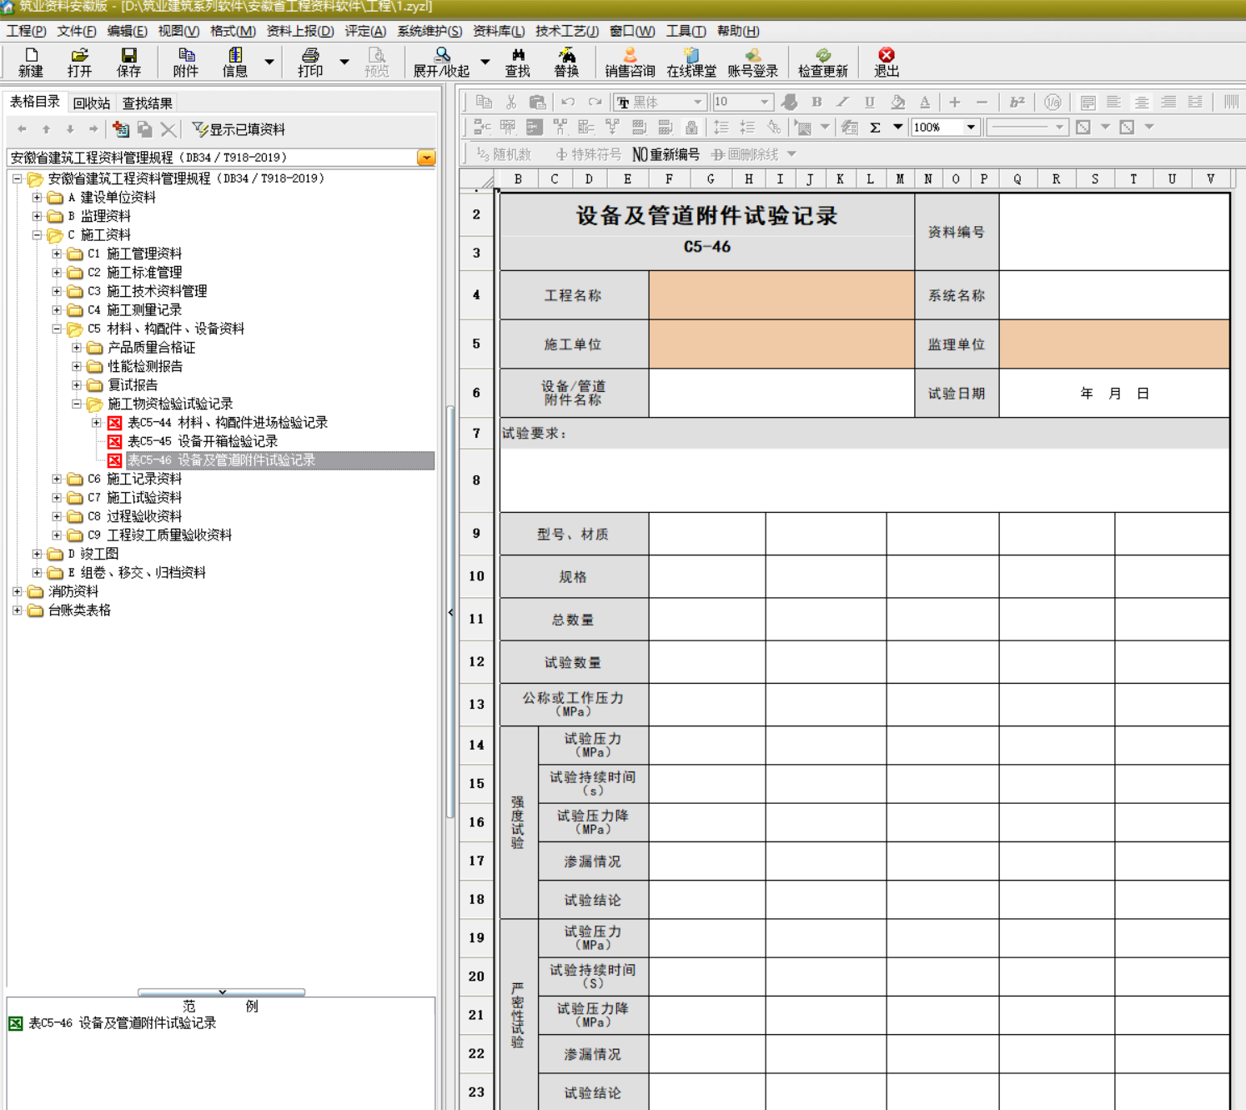Screen dimensions: 1246x1110
Task: Click the 新建 (New) toolbar icon
Action: pyautogui.click(x=31, y=63)
